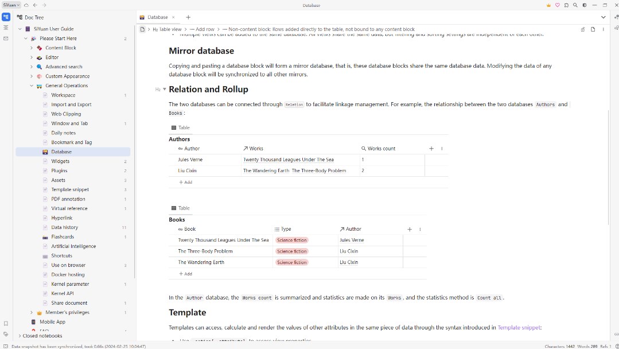Viewport: 619px width, 349px height.
Task: Expand Closed notebooks section
Action: (x=20, y=336)
